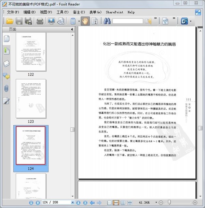Click the binoculars search icon
The height and width of the screenshot is (208, 205).
click(x=107, y=21)
